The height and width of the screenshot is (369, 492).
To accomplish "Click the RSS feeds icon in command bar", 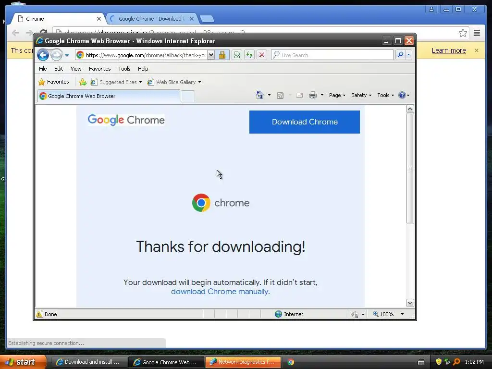I will tap(280, 96).
